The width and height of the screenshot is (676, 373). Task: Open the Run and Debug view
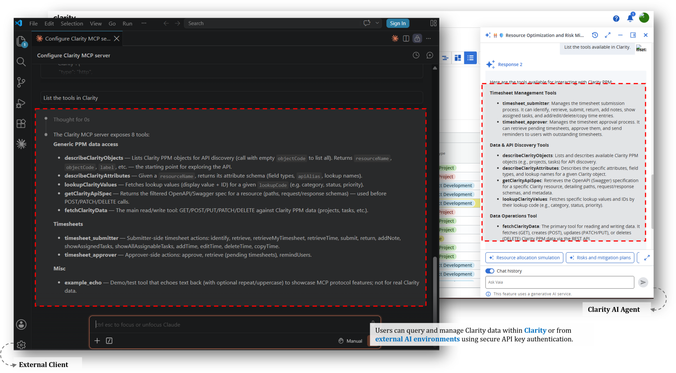(x=21, y=103)
